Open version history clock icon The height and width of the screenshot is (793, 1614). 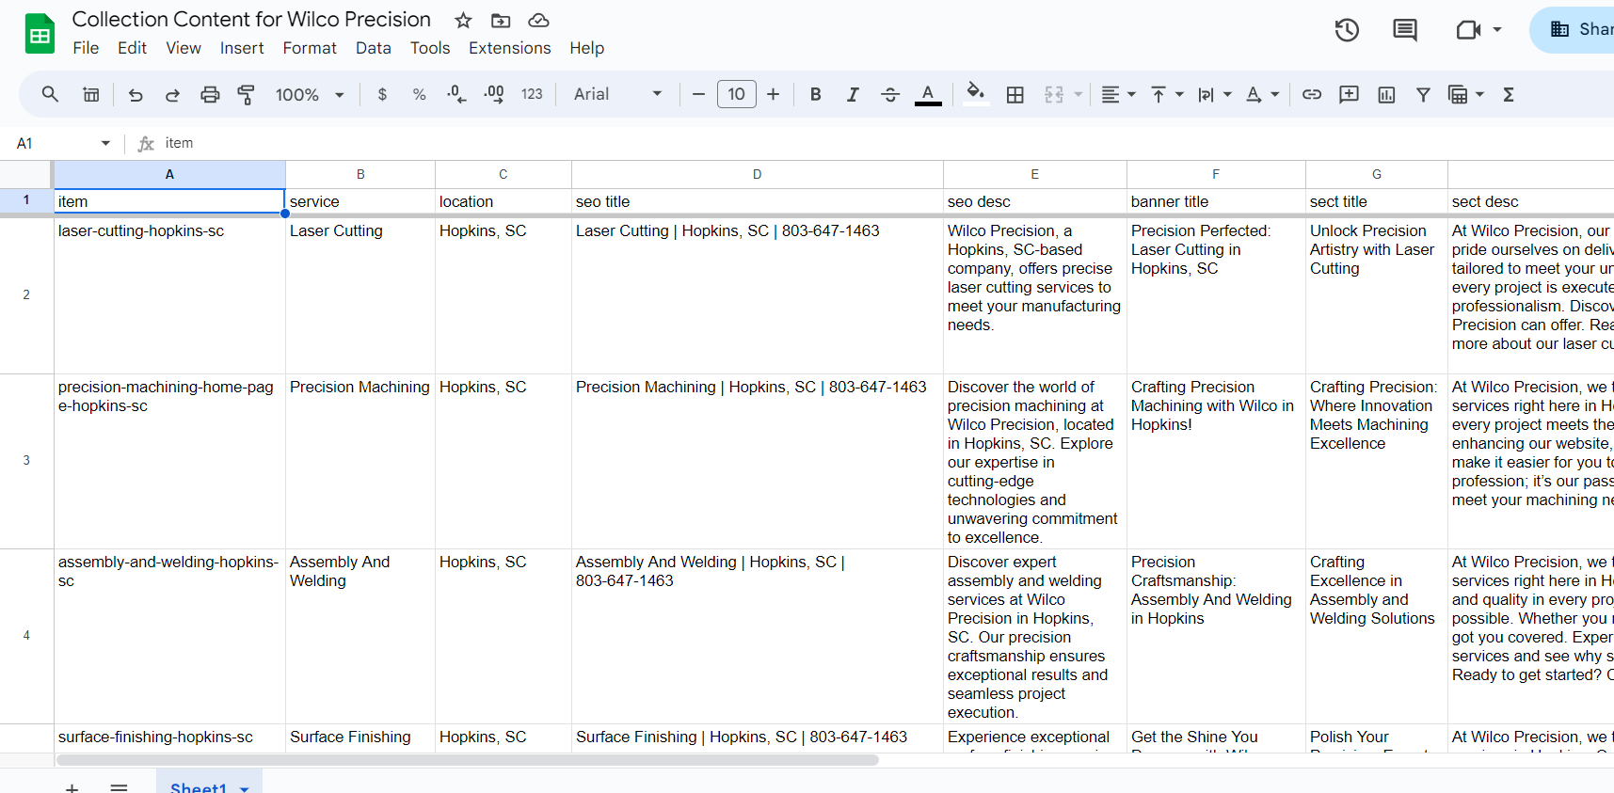(x=1347, y=30)
